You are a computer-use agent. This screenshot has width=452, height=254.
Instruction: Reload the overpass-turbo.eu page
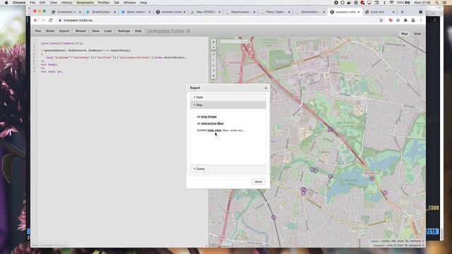(51, 20)
